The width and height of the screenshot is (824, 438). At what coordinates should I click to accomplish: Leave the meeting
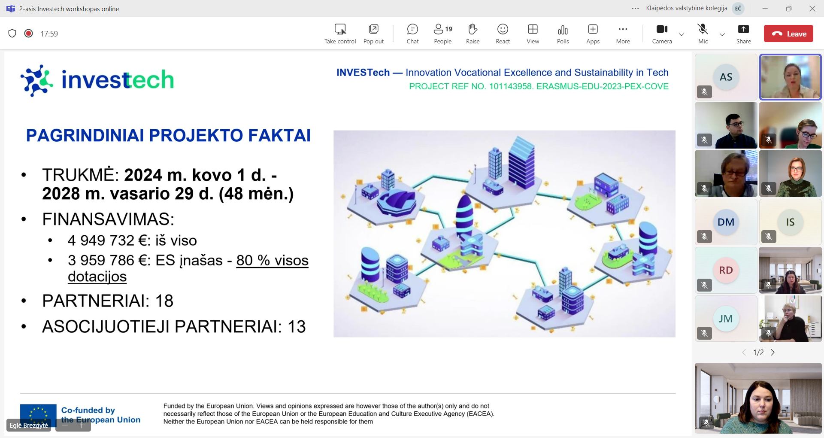788,33
